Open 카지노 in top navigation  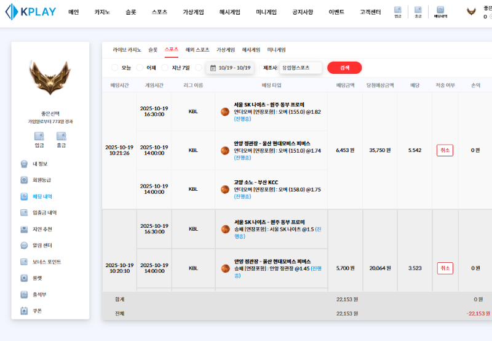click(x=102, y=12)
